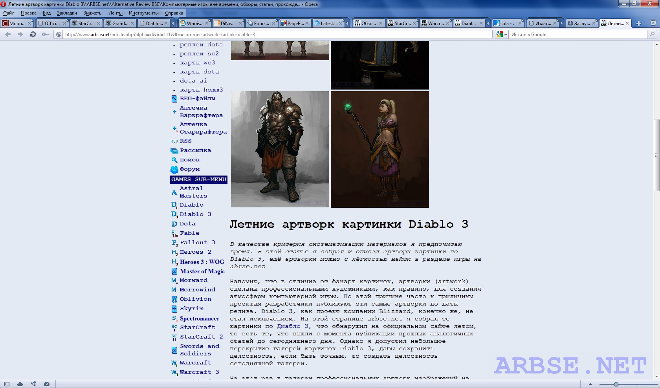Click the URL address field
This screenshot has width=660, height=388.
click(x=277, y=35)
